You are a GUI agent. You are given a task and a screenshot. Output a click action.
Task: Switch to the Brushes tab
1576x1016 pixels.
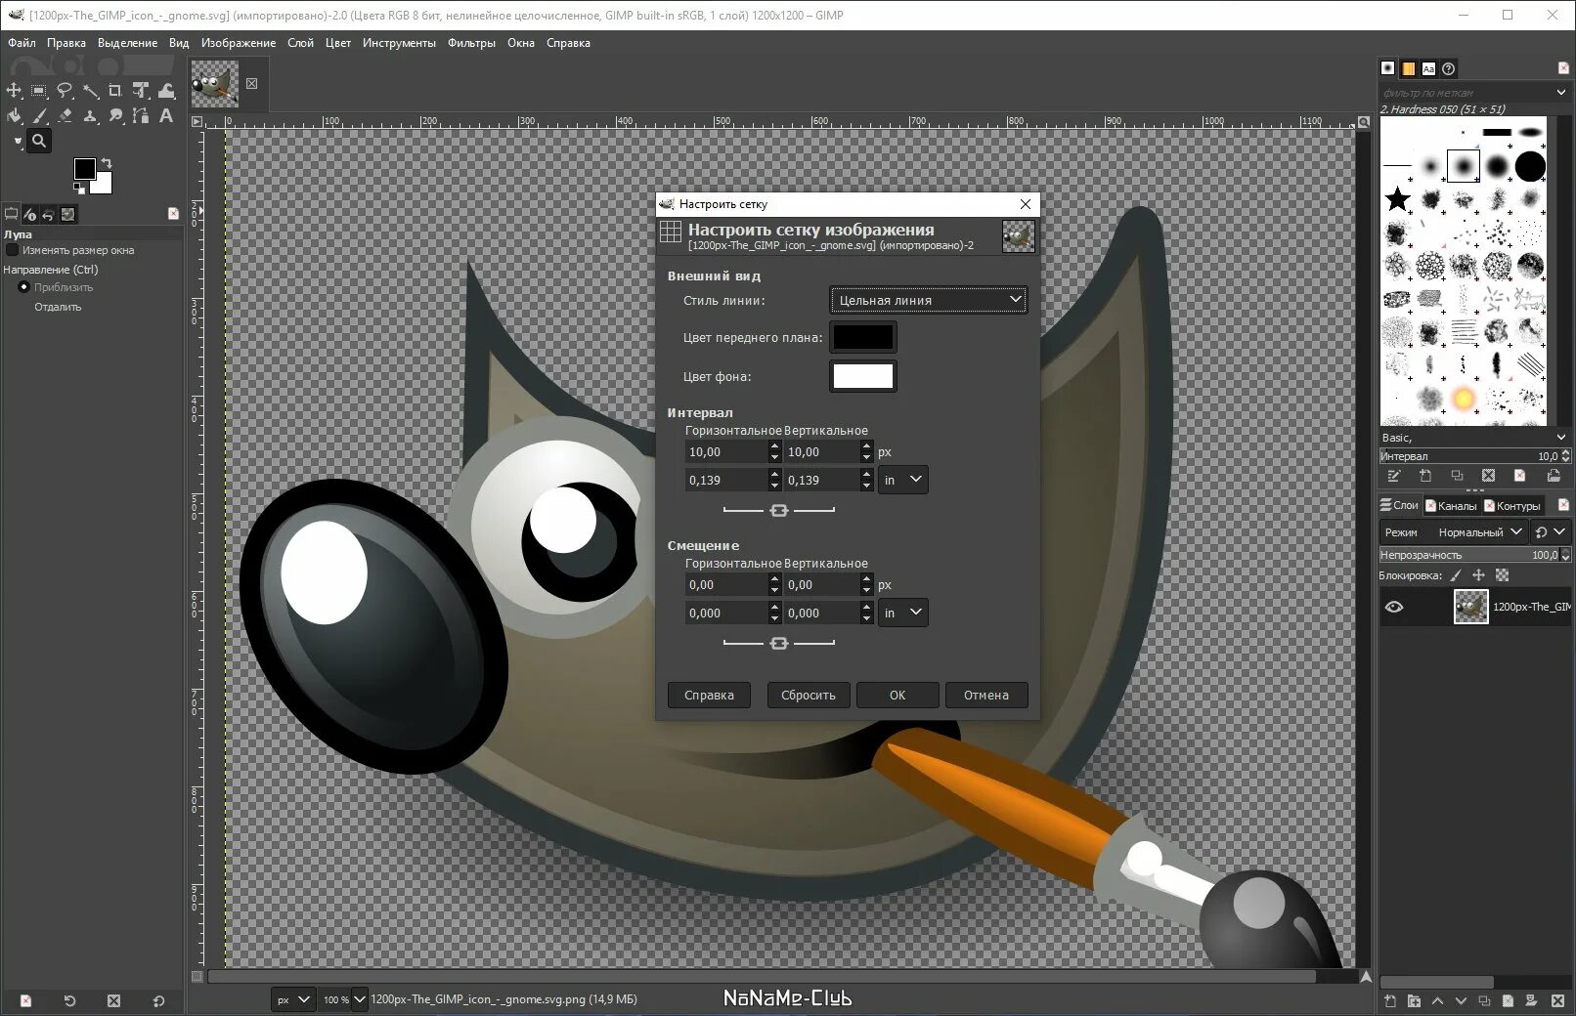[1387, 68]
